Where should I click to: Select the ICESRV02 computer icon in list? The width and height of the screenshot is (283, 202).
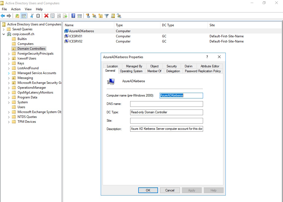pyautogui.click(x=66, y=41)
